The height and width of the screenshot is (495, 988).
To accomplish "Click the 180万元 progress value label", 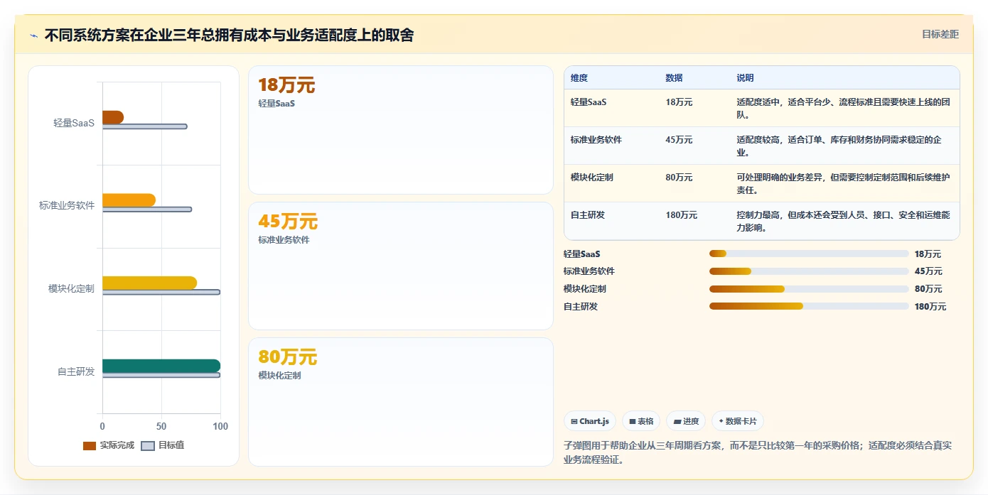I will [930, 307].
